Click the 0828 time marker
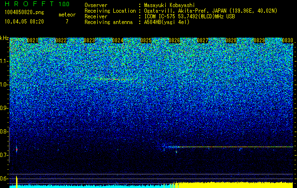 [x=231, y=40]
